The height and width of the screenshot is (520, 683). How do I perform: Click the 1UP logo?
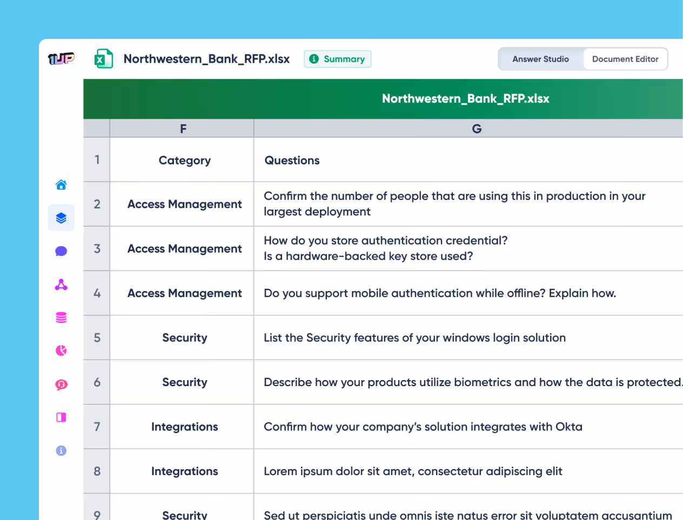tap(61, 58)
